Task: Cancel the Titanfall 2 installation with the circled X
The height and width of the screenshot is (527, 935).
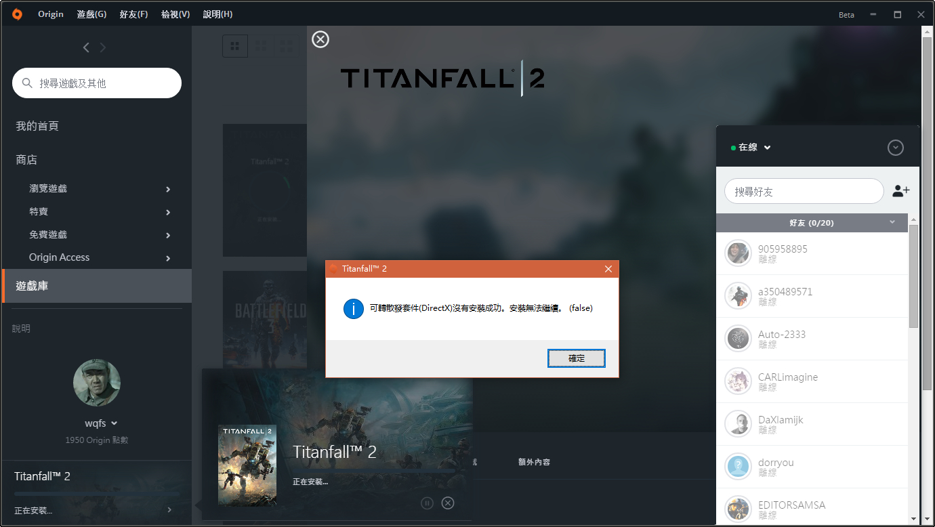Action: [448, 503]
